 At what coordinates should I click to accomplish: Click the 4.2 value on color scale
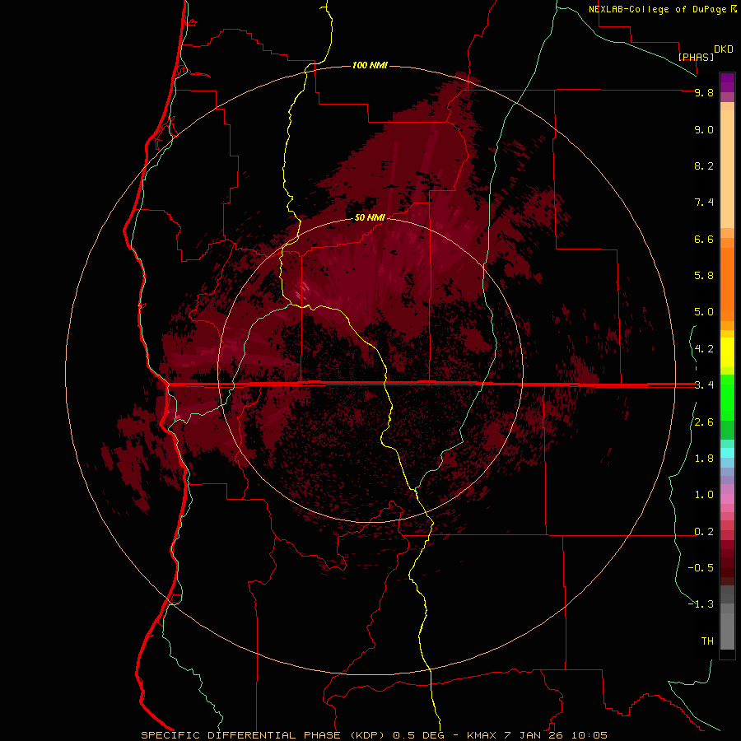(704, 349)
